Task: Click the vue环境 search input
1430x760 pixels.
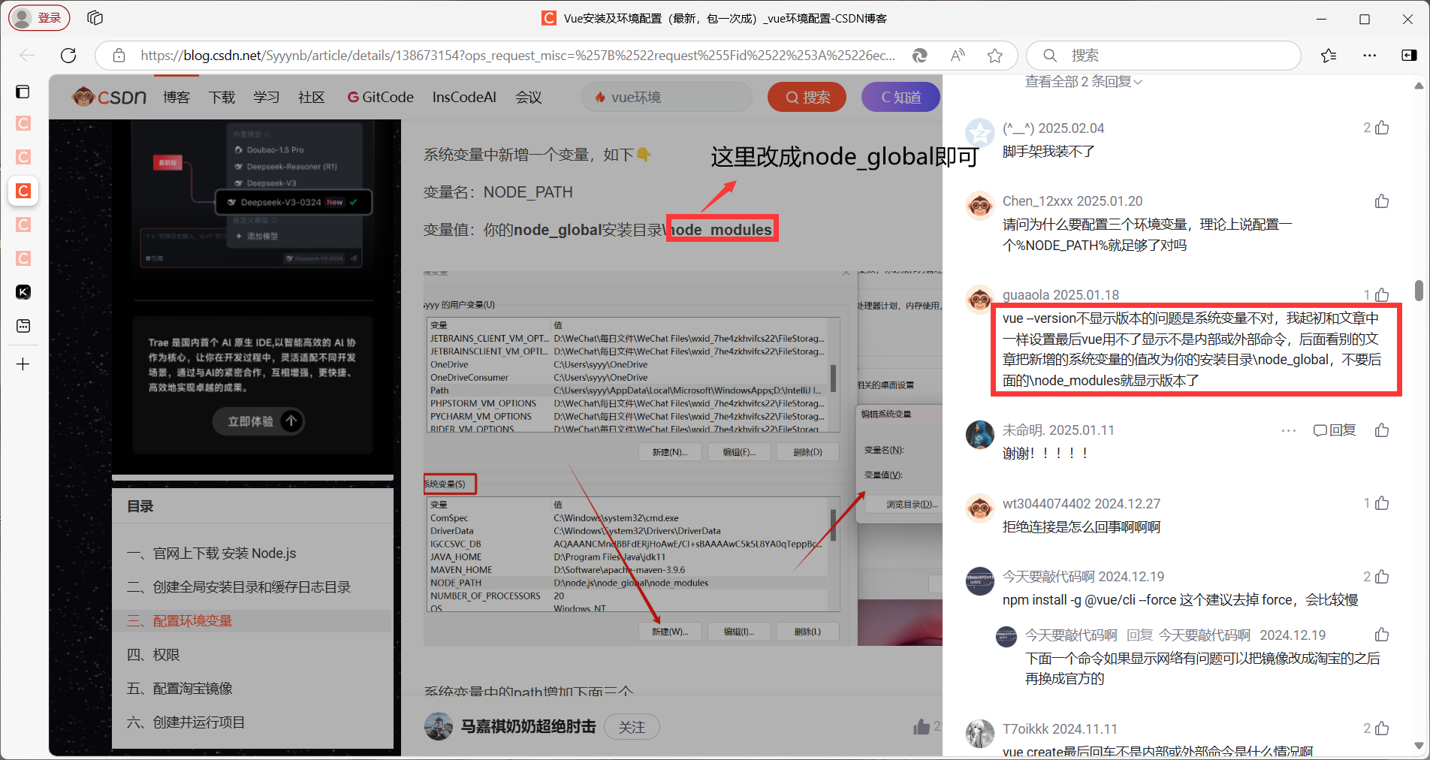Action: (x=667, y=97)
